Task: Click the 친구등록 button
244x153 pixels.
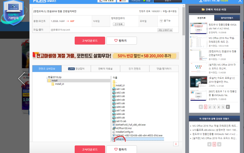Action: pos(119,24)
